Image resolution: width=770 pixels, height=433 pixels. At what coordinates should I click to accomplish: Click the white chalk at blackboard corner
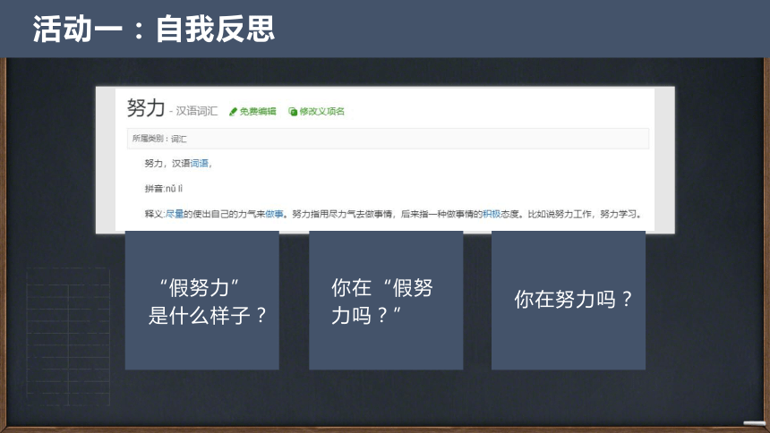pos(754,423)
